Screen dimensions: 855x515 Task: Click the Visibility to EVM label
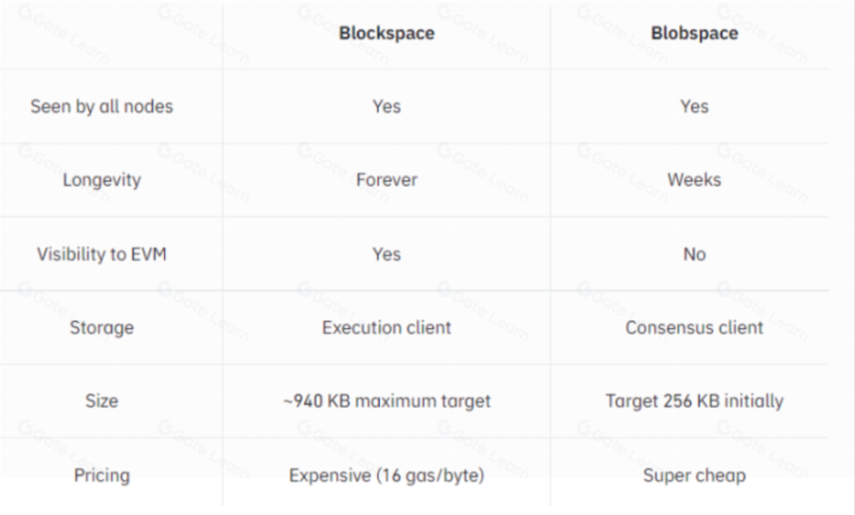[101, 255]
